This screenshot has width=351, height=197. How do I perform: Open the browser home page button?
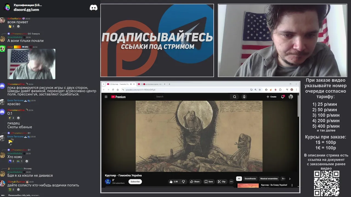click(118, 89)
